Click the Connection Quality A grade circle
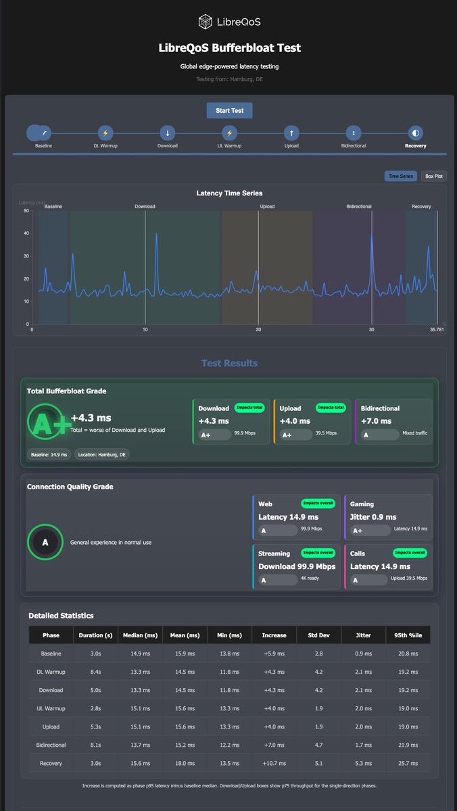457x811 pixels. [x=45, y=542]
